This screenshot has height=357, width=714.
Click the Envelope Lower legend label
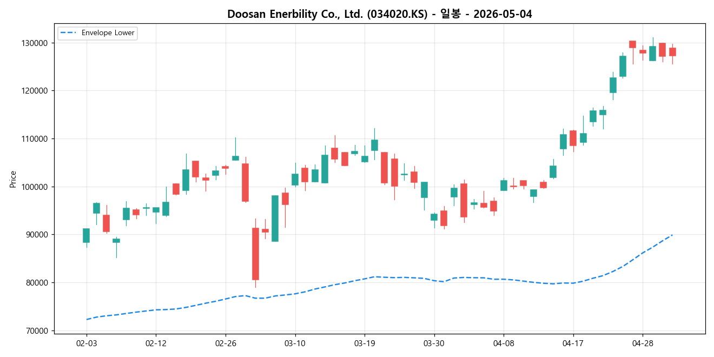click(x=108, y=33)
